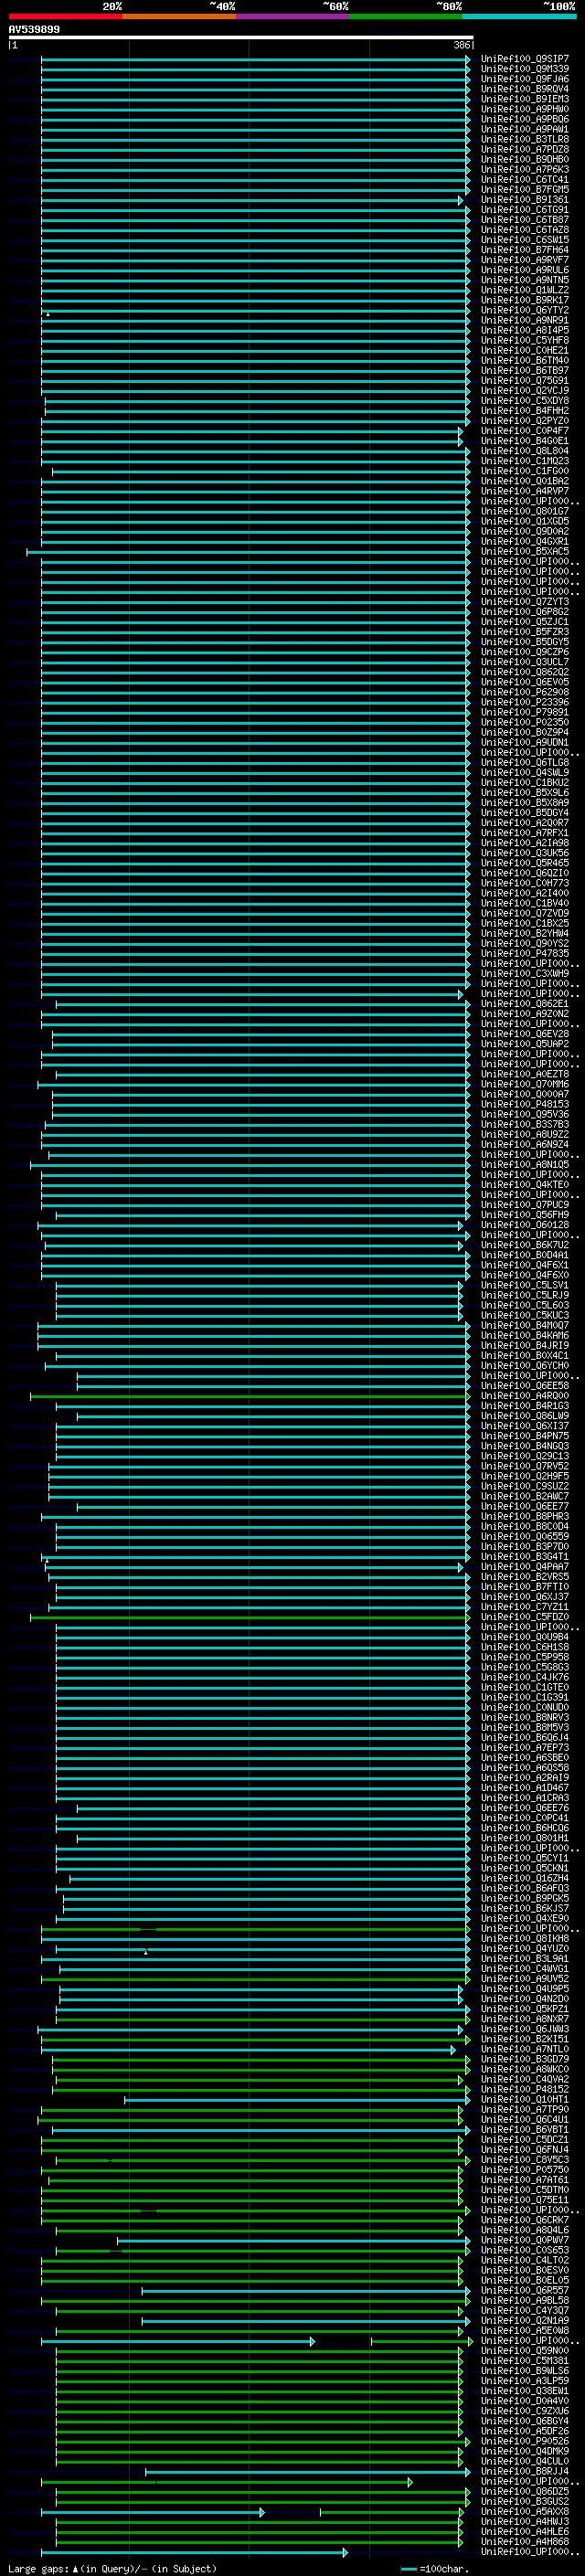Select hit label UniRef100_B6TB97
The height and width of the screenshot is (2576, 585).
[525, 370]
